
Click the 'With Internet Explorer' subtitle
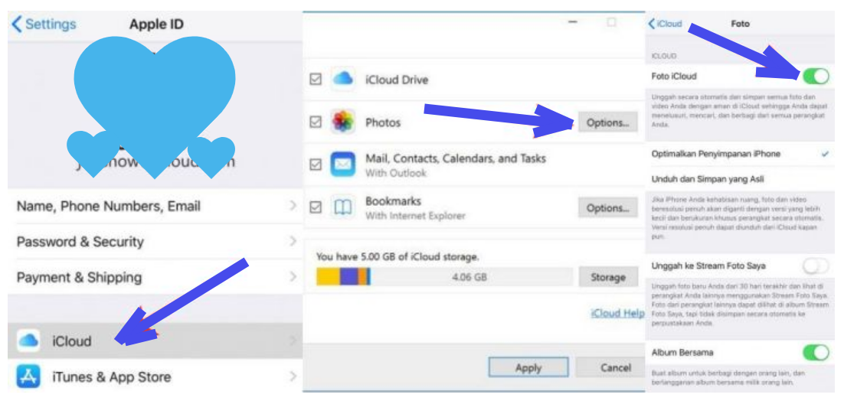(415, 216)
